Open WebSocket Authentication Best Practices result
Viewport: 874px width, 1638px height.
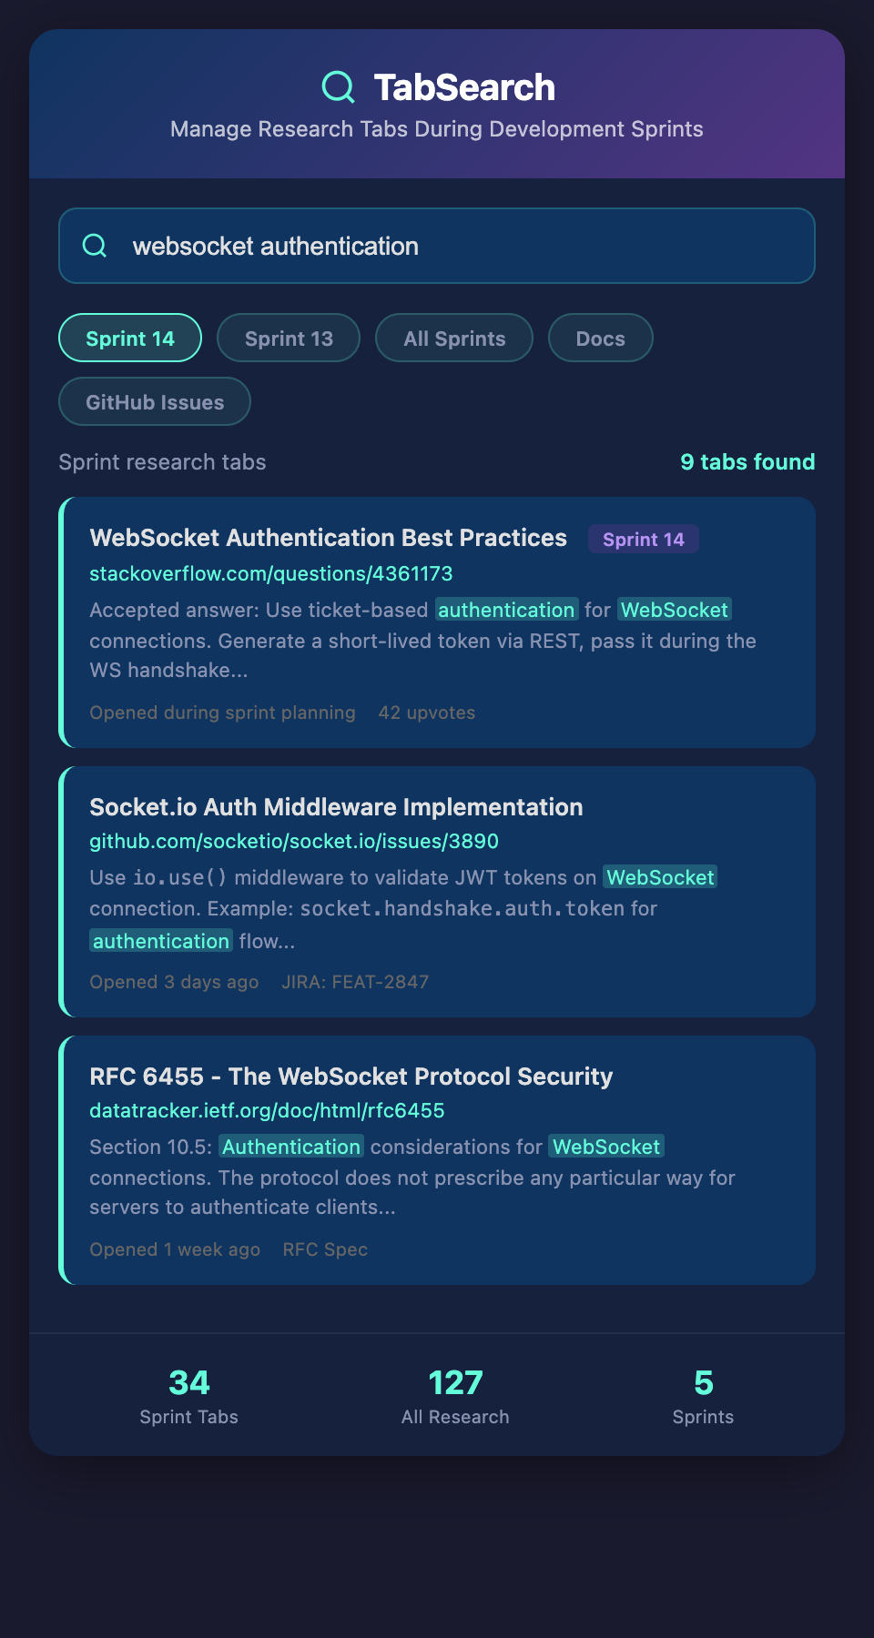click(x=328, y=538)
